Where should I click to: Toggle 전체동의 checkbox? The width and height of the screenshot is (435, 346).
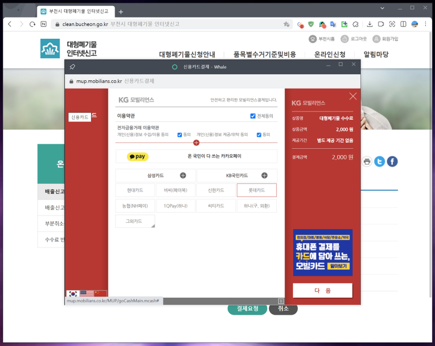(x=253, y=116)
